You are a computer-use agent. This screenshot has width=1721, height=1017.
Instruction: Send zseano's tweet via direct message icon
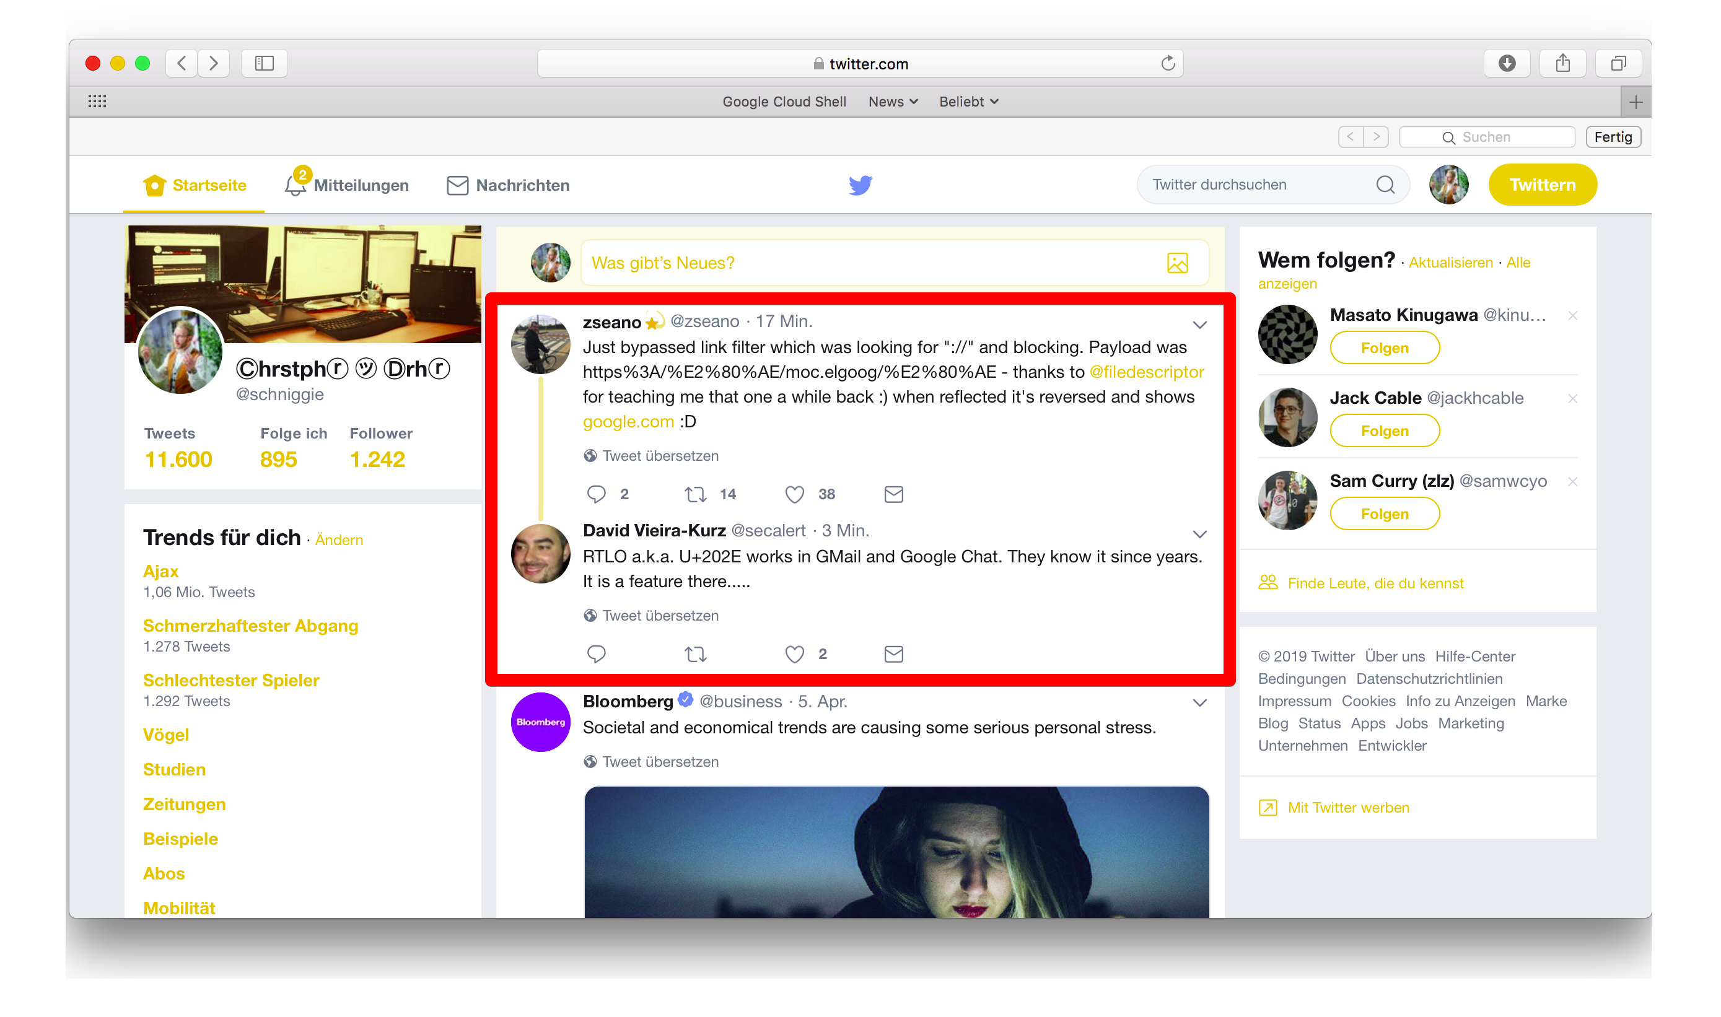tap(893, 494)
